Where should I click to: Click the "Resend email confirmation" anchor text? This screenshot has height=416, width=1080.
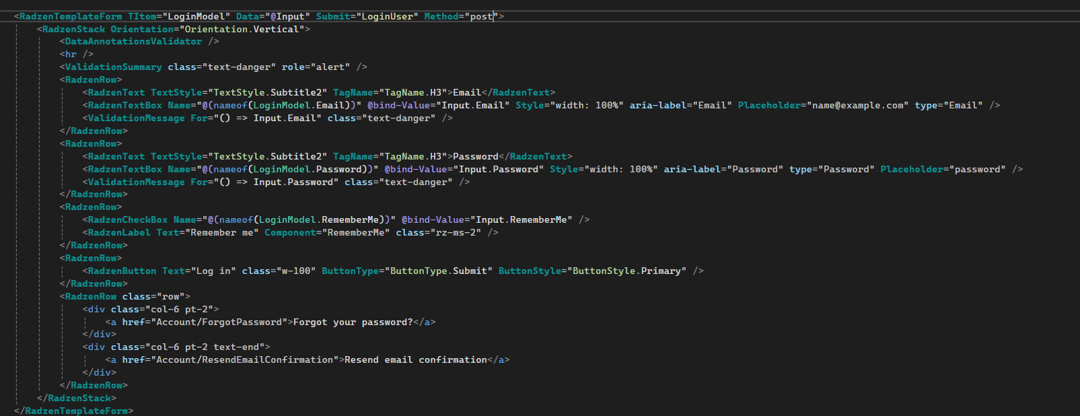(415, 360)
